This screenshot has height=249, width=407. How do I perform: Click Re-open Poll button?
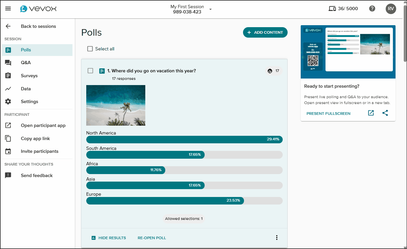point(152,238)
